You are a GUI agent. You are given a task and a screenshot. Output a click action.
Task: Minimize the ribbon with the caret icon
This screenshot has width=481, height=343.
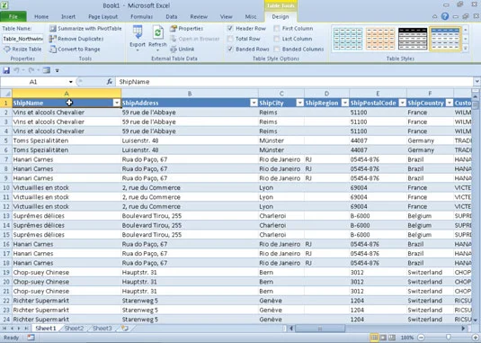pos(434,16)
